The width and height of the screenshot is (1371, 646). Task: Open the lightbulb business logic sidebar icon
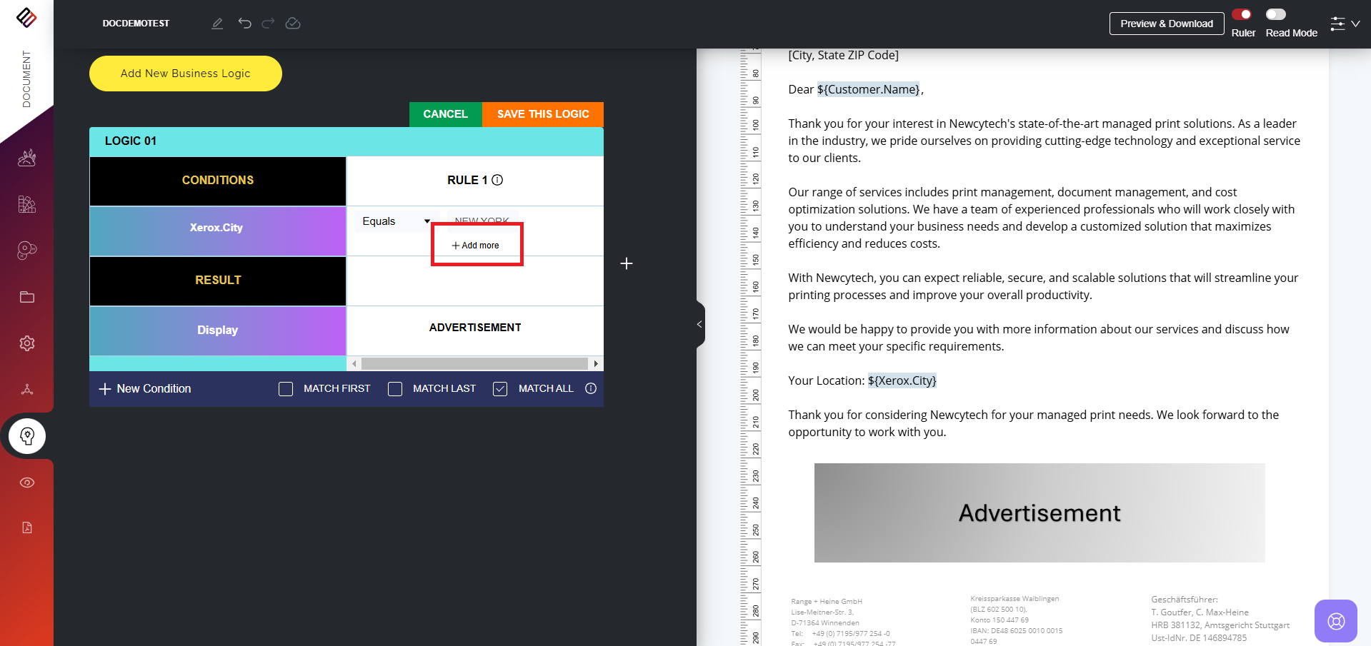(x=27, y=436)
